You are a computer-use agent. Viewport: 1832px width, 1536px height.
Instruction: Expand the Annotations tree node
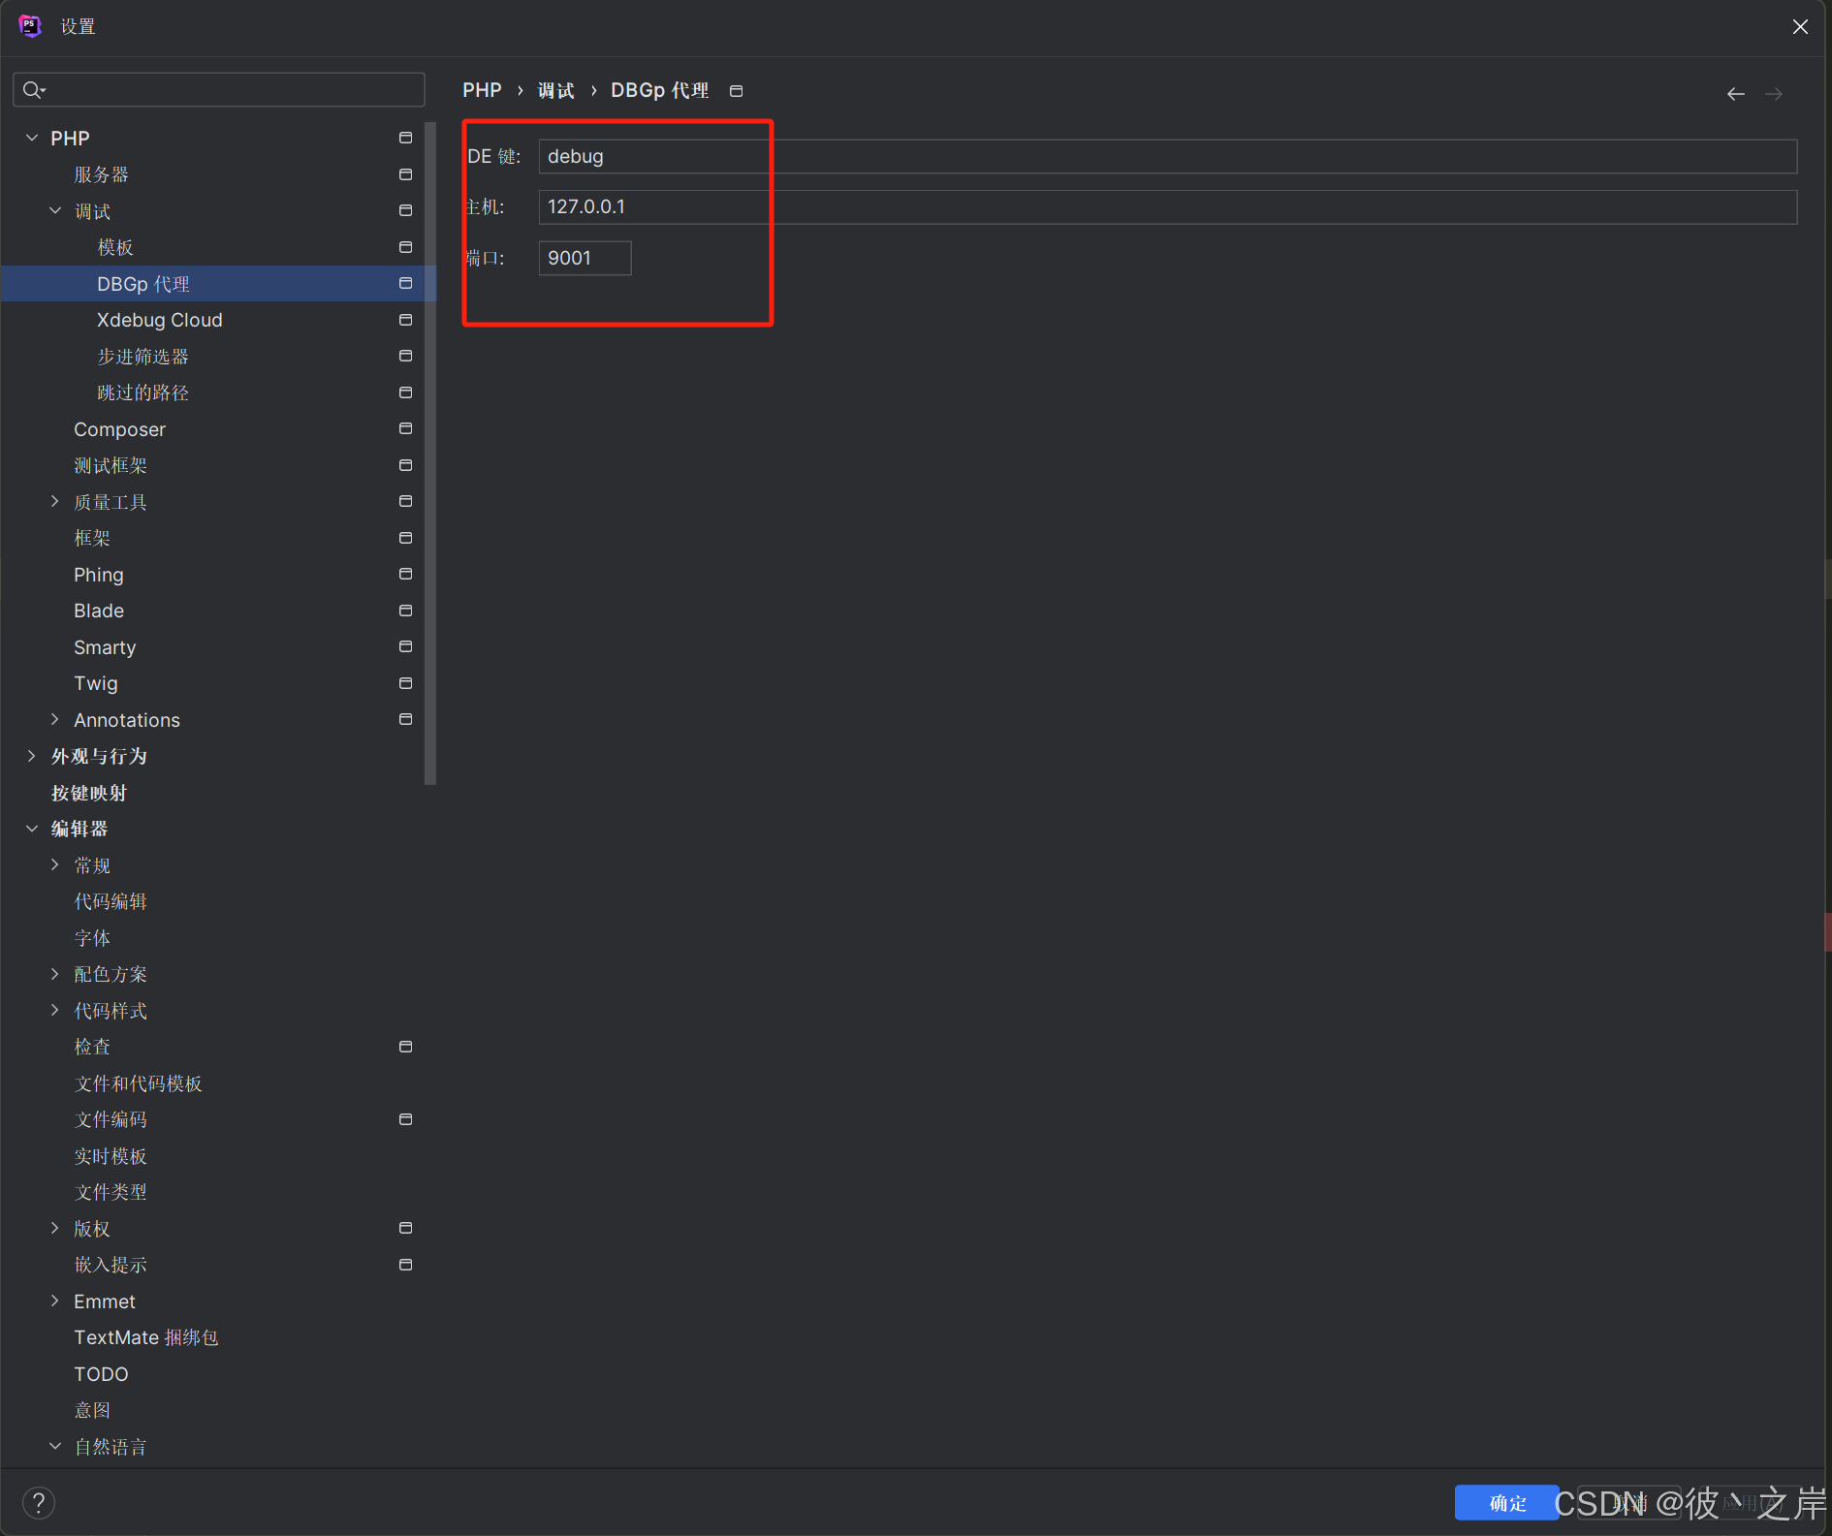click(54, 719)
